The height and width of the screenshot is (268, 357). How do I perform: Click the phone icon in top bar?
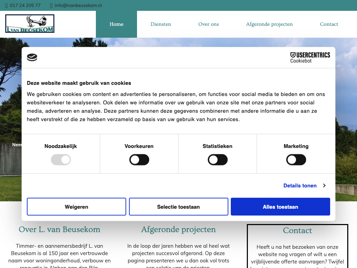coord(6,6)
